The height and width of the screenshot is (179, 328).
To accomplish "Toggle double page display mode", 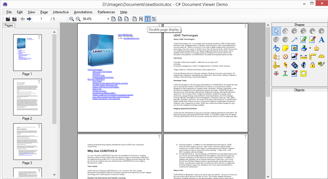I will [148, 19].
